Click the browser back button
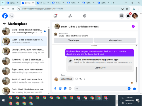Viewport: 142px width, 106px height. 3,9
